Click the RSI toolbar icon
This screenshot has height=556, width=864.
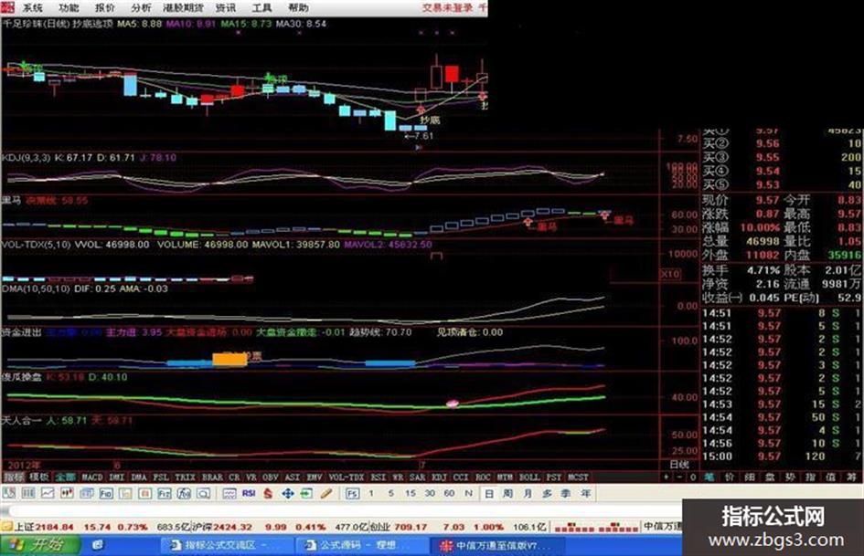[x=249, y=494]
